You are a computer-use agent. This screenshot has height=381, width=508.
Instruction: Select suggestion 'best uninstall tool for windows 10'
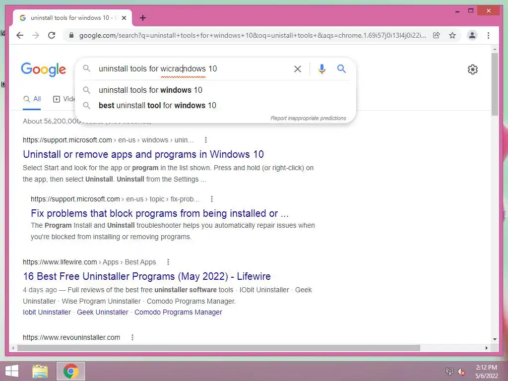[x=215, y=105]
